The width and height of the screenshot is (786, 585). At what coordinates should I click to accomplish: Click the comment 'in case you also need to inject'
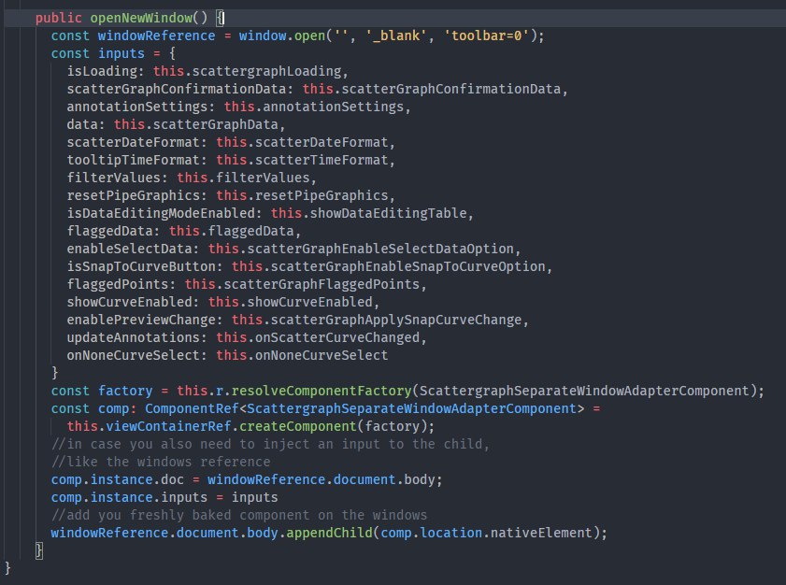271,444
